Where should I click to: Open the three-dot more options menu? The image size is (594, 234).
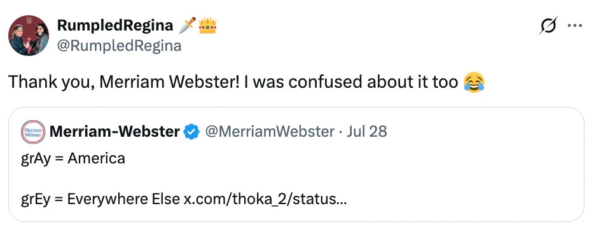click(x=574, y=25)
